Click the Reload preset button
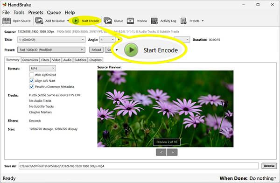 point(96,49)
